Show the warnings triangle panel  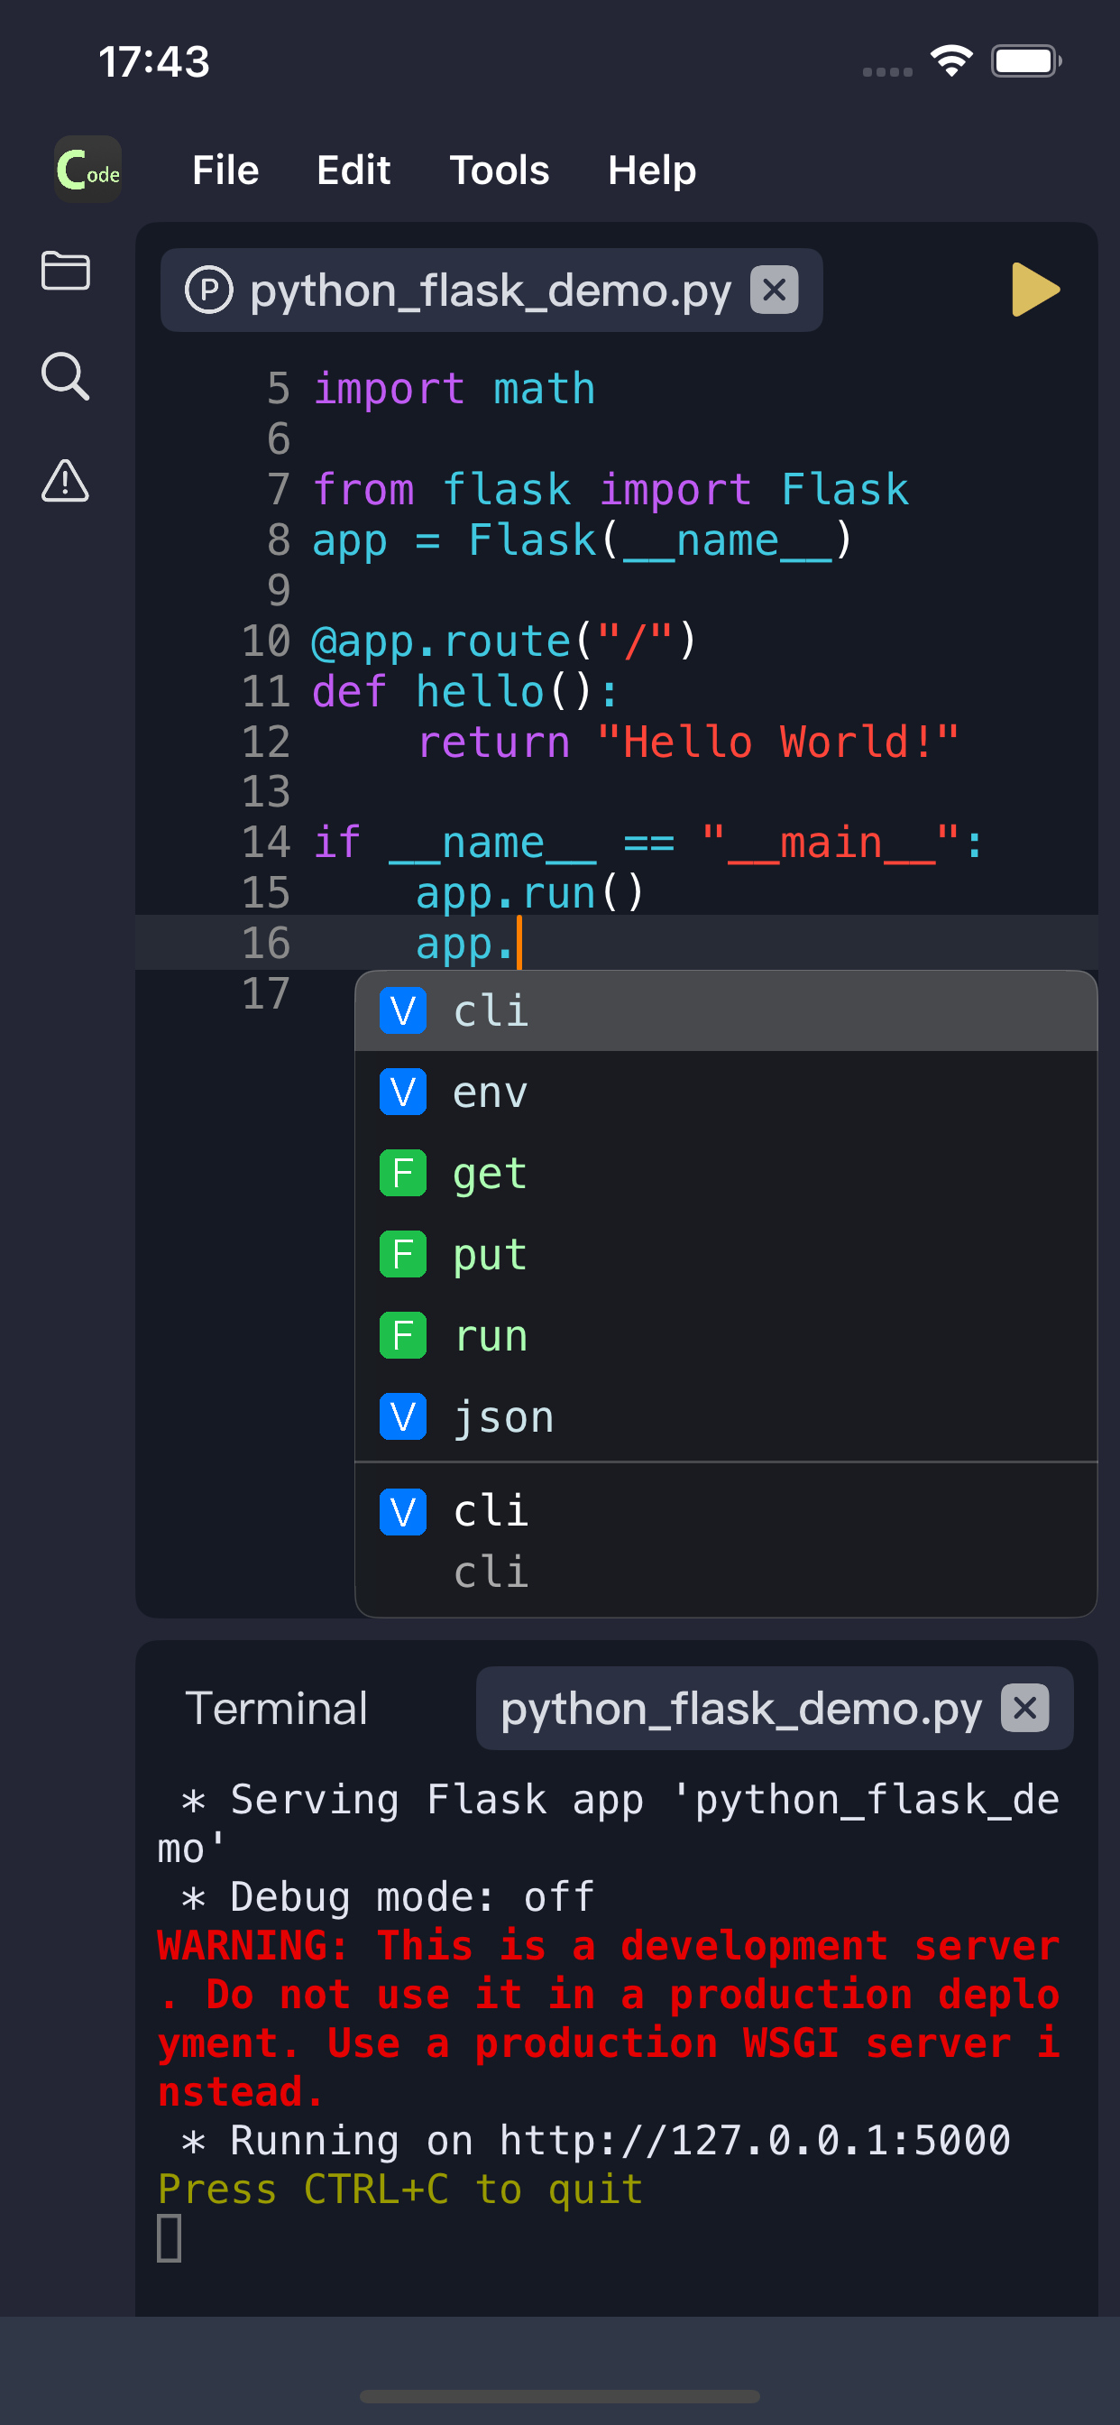click(65, 481)
